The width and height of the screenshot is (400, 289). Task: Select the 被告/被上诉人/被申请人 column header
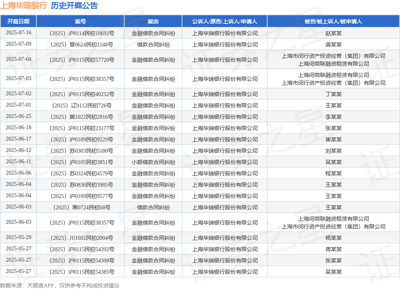(x=334, y=21)
